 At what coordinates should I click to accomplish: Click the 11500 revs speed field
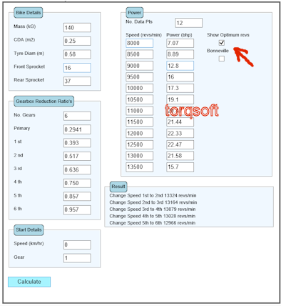[x=139, y=122]
